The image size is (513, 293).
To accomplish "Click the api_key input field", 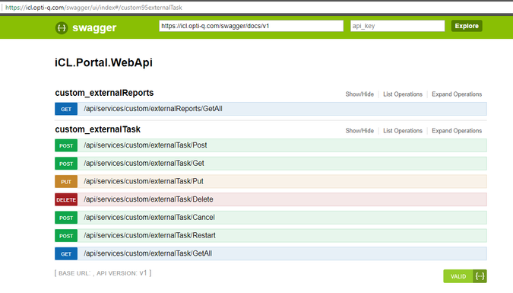I will (397, 26).
